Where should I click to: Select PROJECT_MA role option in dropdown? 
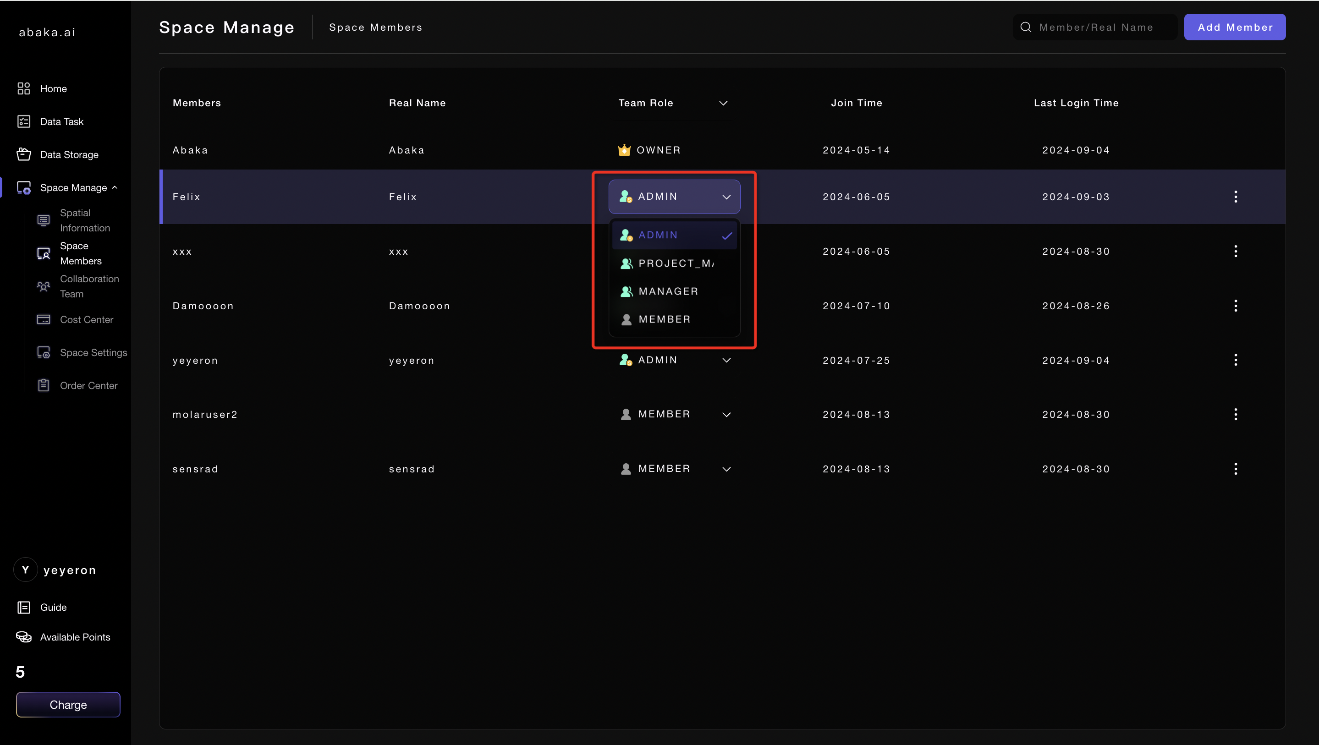(675, 263)
